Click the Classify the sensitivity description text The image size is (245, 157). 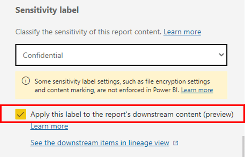[88, 32]
